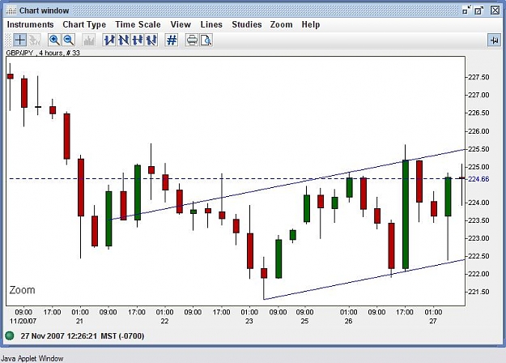506x363 pixels.
Task: Click the current price label 224.66
Action: 478,179
